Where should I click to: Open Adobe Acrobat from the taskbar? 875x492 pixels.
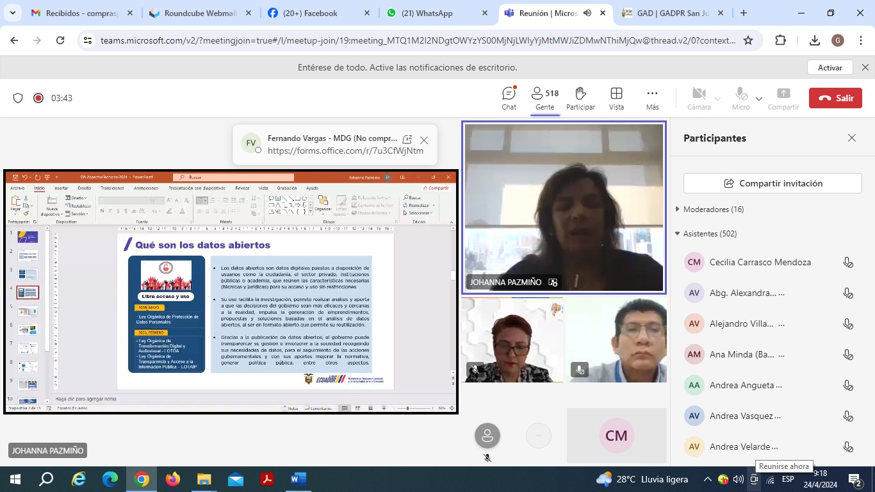pyautogui.click(x=267, y=479)
